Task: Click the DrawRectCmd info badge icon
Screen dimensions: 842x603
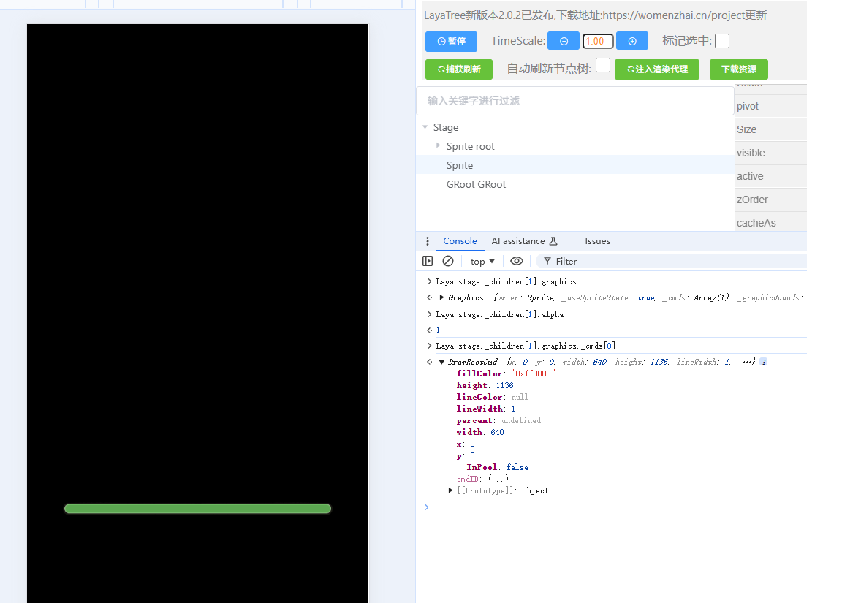Action: coord(763,362)
